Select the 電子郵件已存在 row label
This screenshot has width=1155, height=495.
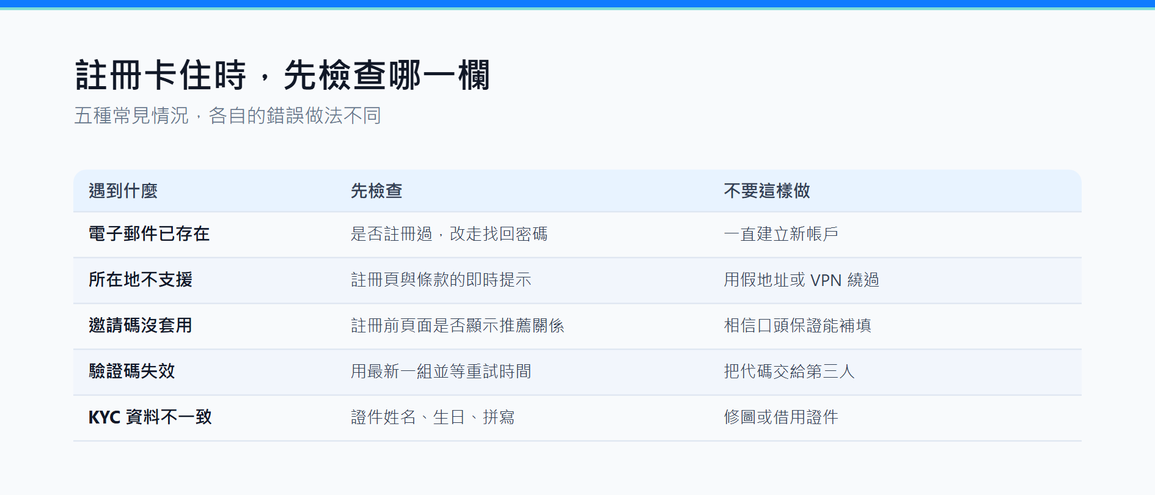pyautogui.click(x=149, y=234)
